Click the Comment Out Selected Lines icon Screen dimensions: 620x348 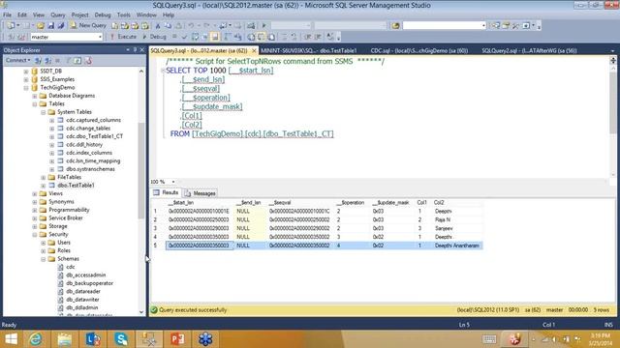[284, 37]
